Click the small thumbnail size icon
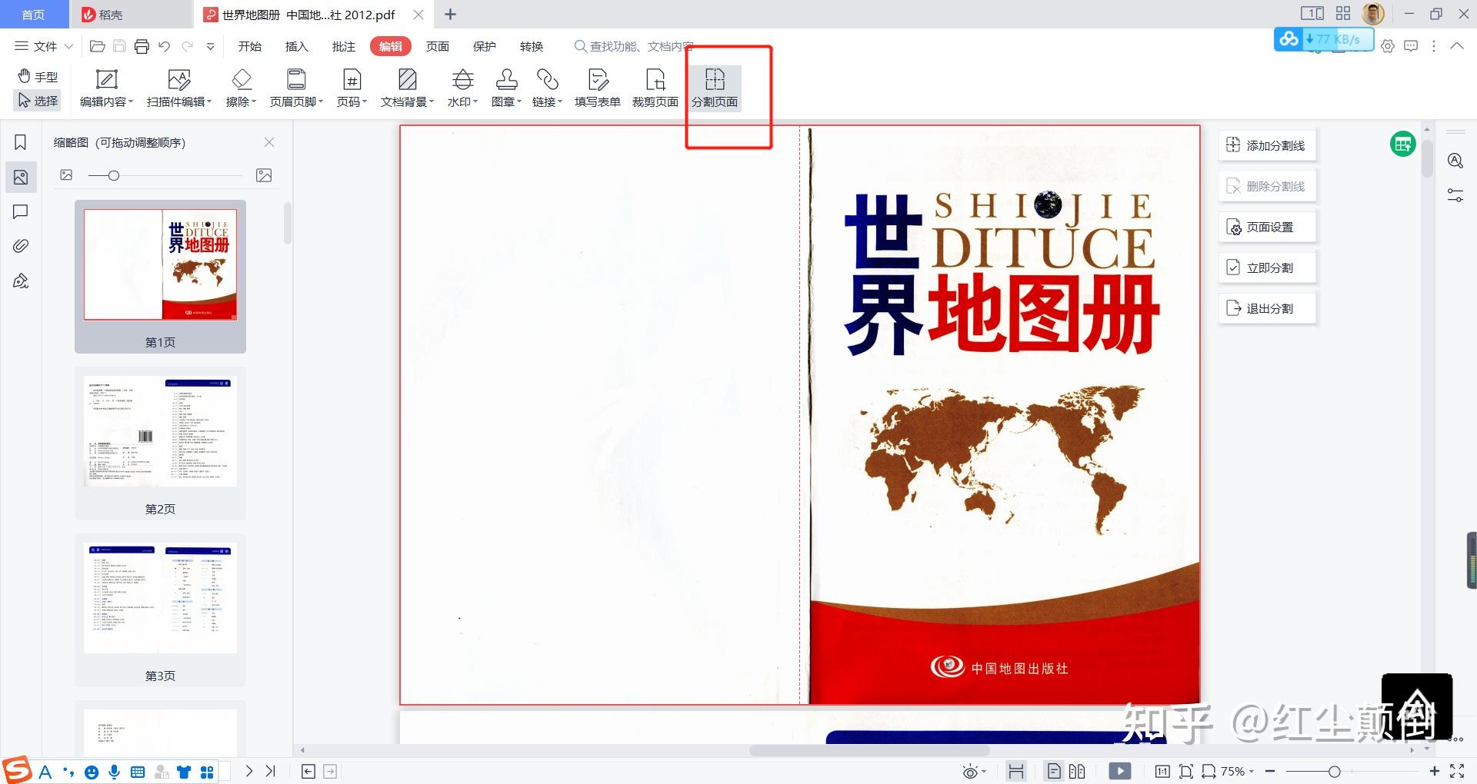 point(66,175)
